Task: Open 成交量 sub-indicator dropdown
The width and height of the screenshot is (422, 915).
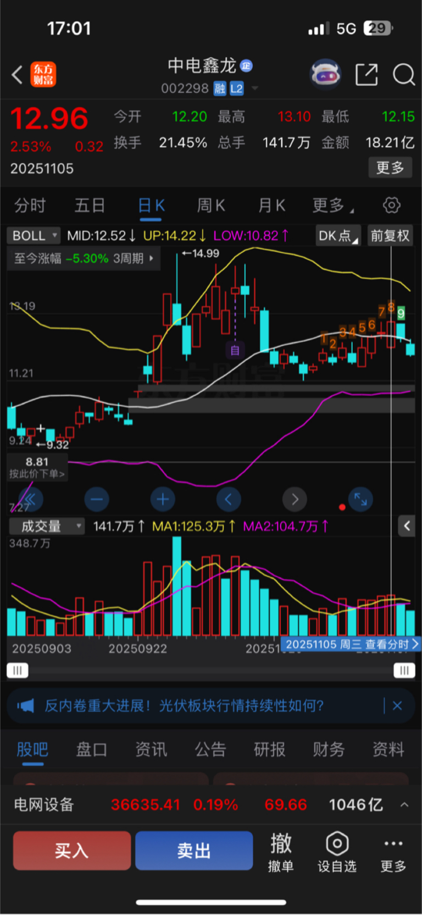Action: pyautogui.click(x=47, y=526)
